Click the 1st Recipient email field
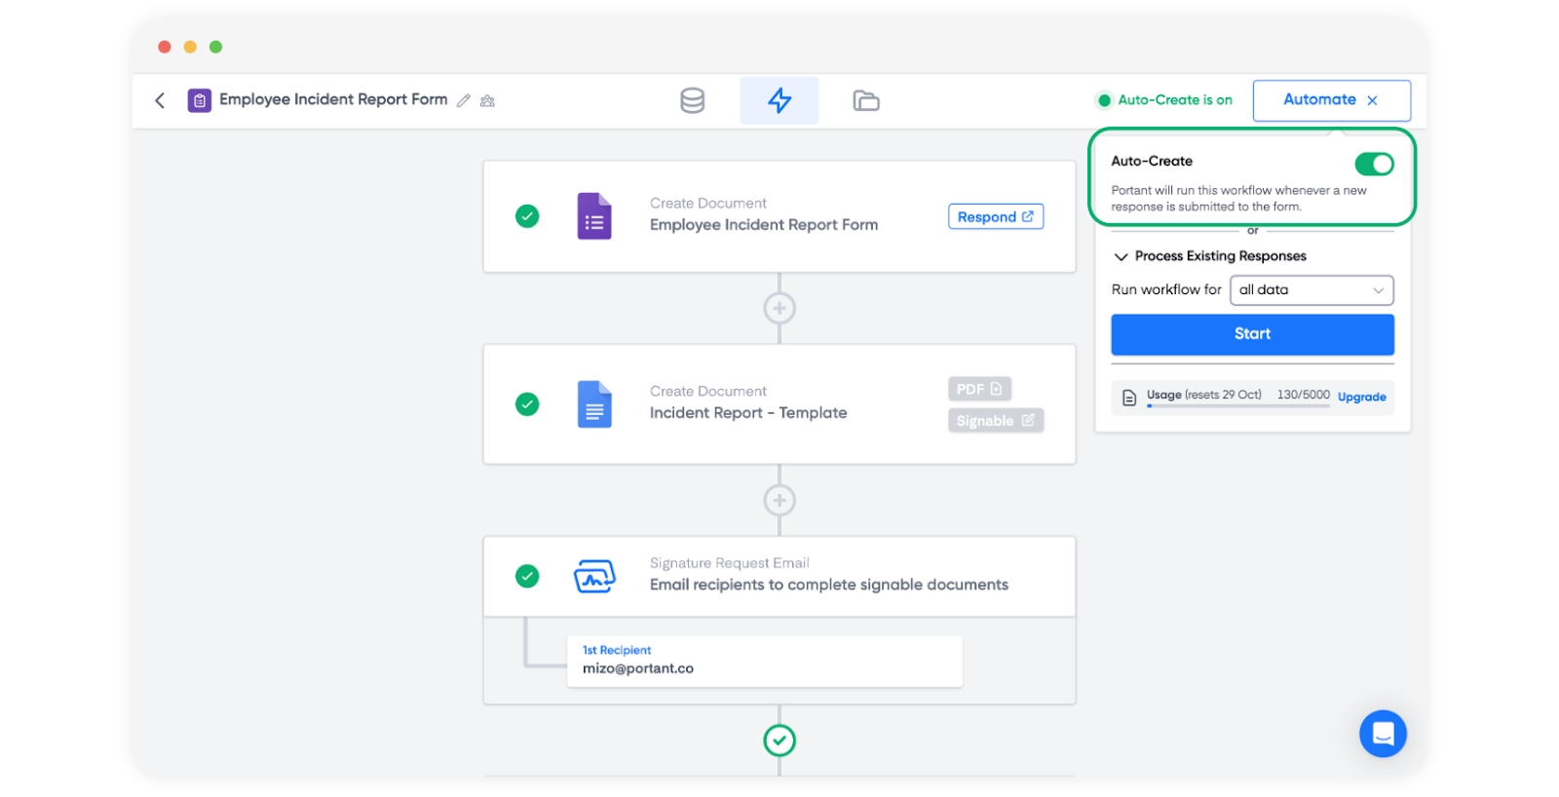 764,662
